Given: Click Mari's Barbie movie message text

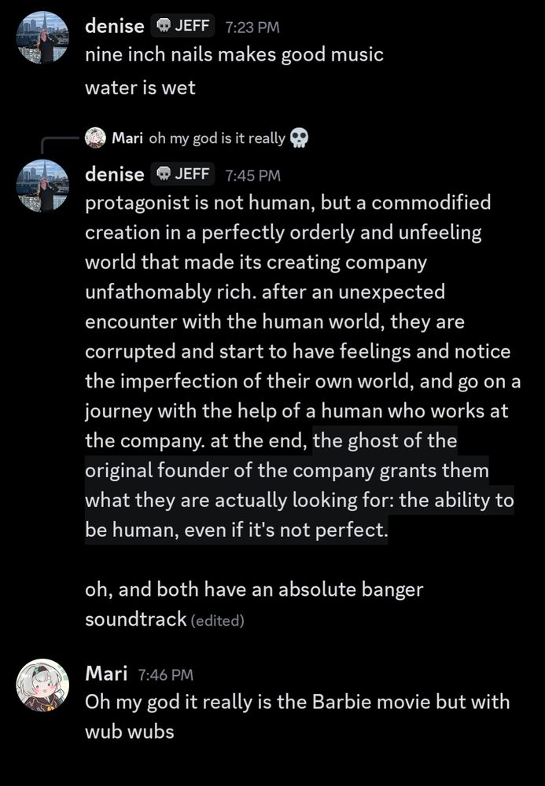Looking at the screenshot, I should (x=297, y=701).
